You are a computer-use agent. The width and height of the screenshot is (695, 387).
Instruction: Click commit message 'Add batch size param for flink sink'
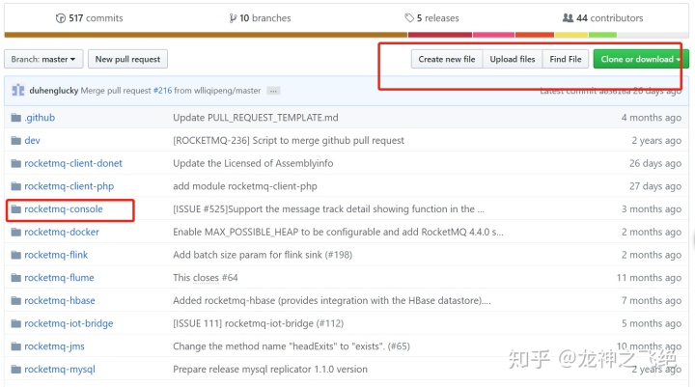click(x=263, y=255)
